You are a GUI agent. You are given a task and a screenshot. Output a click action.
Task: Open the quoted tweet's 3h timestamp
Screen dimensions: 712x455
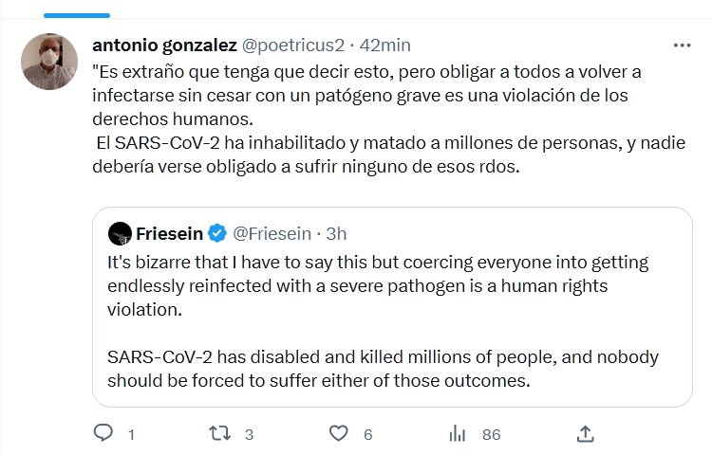[x=336, y=232]
